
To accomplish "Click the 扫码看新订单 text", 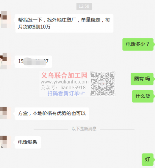I will click(x=63, y=93).
